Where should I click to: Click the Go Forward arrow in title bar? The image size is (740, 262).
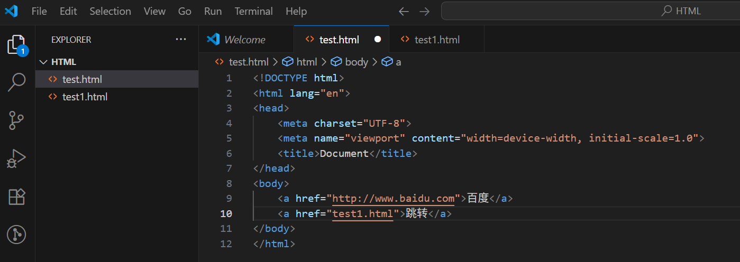pos(424,11)
